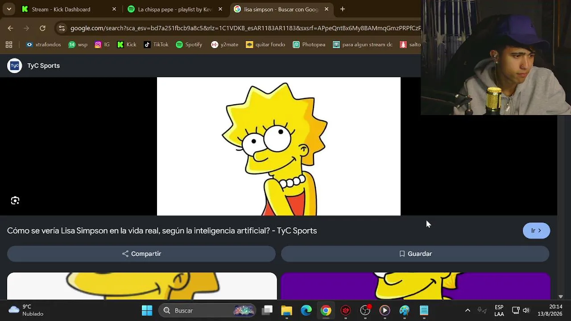Screen dimensions: 571x321
Task: Open the wsp WhatsApp bookmark
Action: (78, 45)
